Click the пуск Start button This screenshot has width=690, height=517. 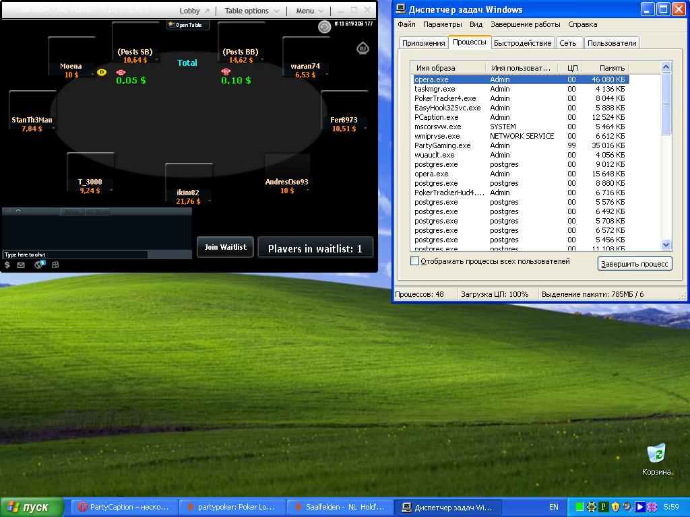[x=31, y=507]
